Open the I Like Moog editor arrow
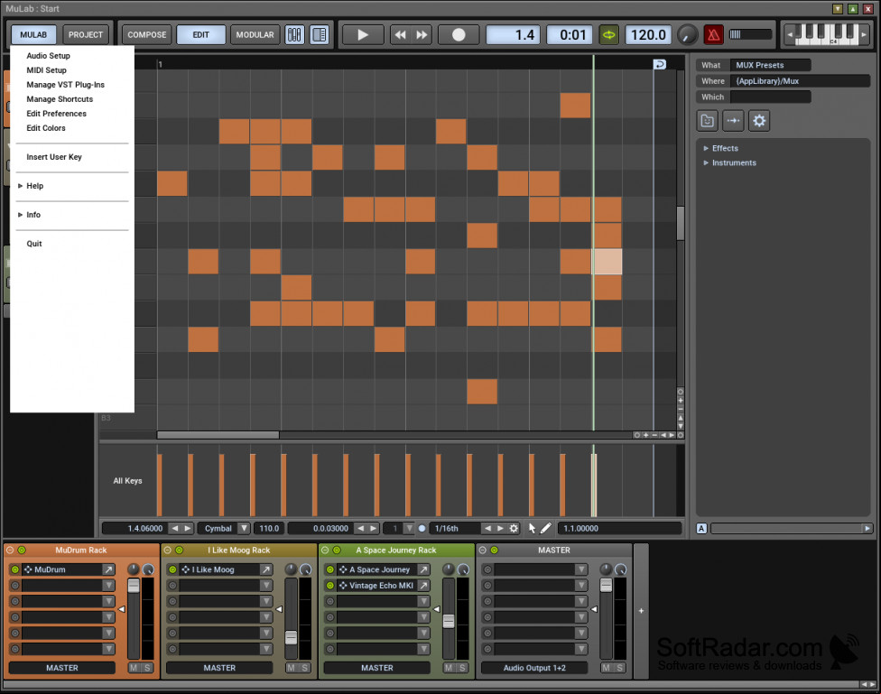This screenshot has width=881, height=694. coord(266,569)
